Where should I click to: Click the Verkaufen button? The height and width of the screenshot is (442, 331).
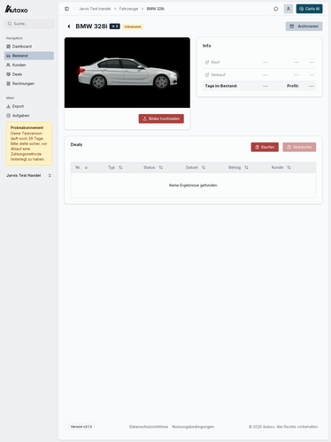(x=299, y=147)
